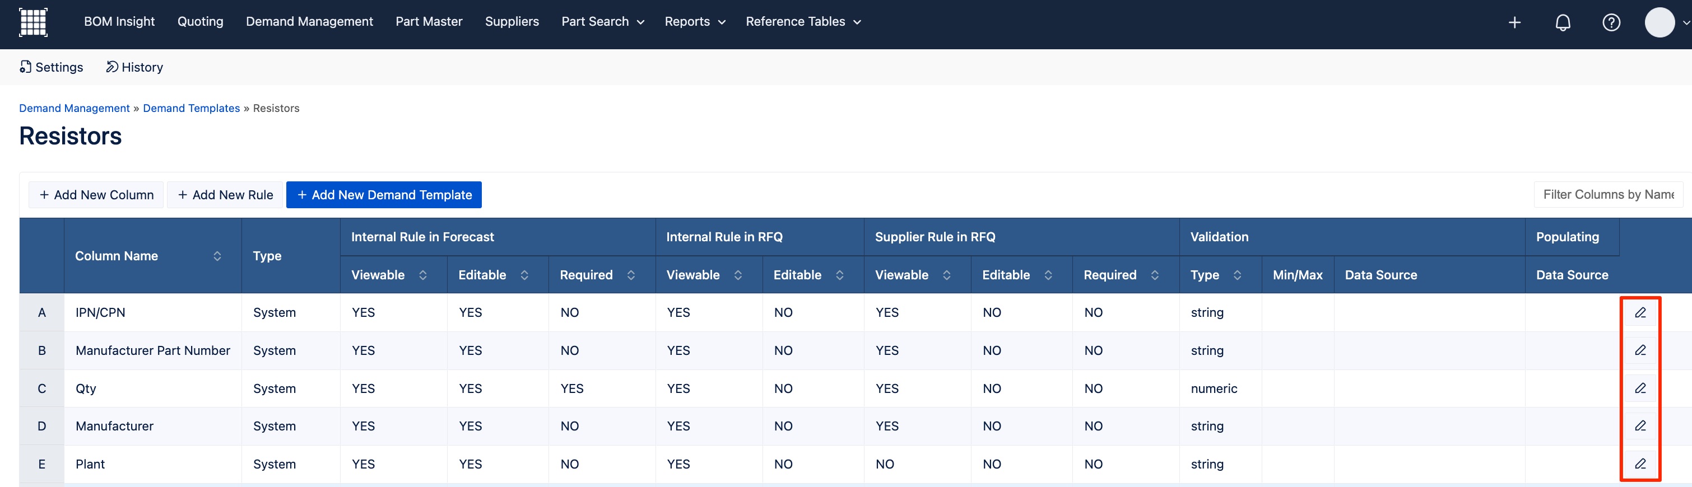
Task: Click row letter E cell
Action: 42,464
